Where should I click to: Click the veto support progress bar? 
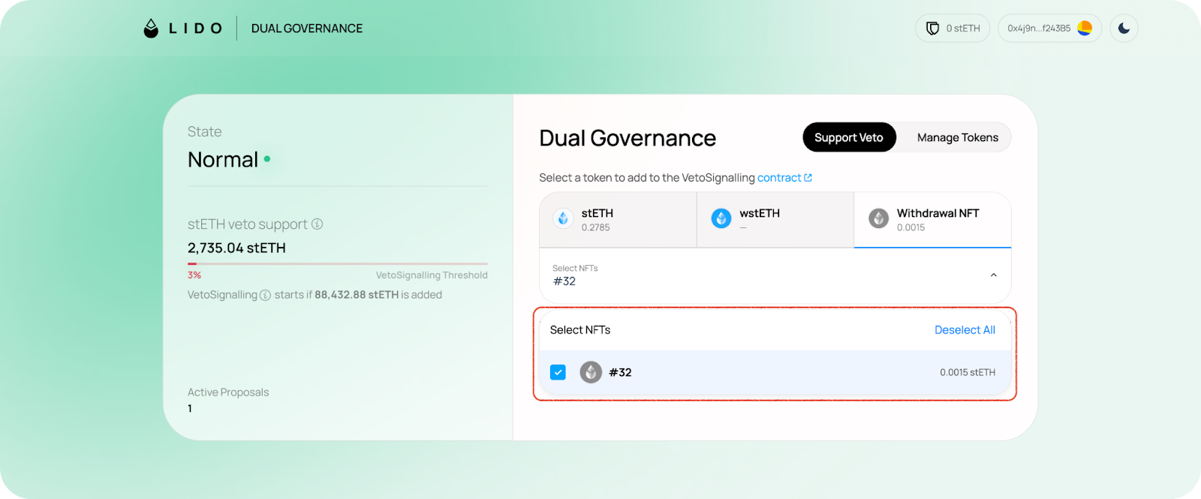(x=337, y=264)
